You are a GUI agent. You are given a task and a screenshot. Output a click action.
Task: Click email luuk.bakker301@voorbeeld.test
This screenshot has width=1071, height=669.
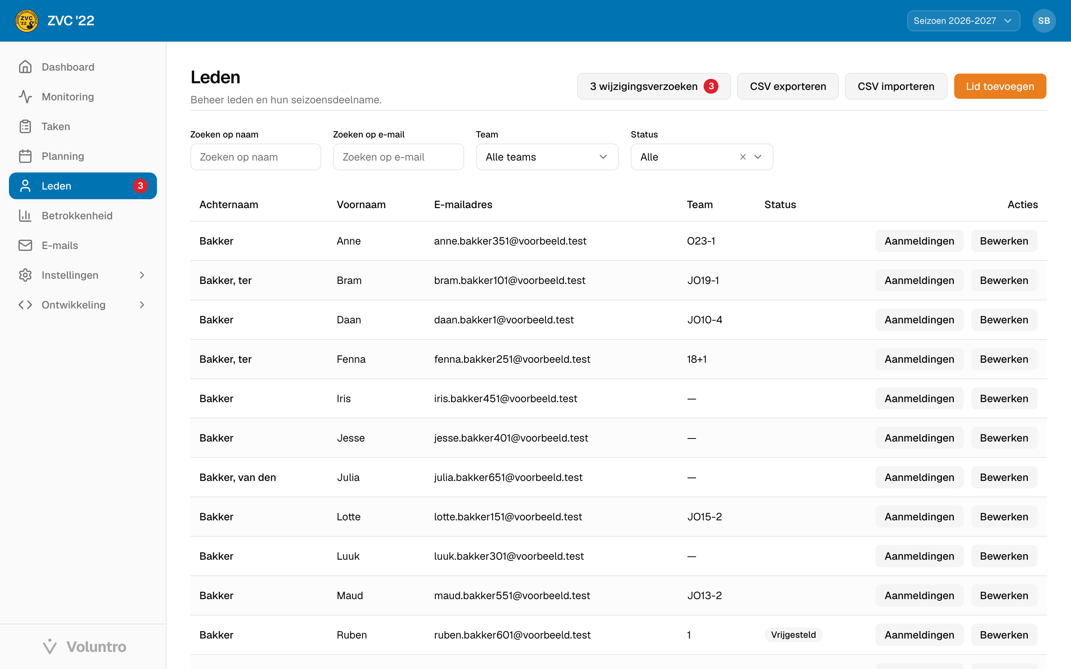[509, 556]
